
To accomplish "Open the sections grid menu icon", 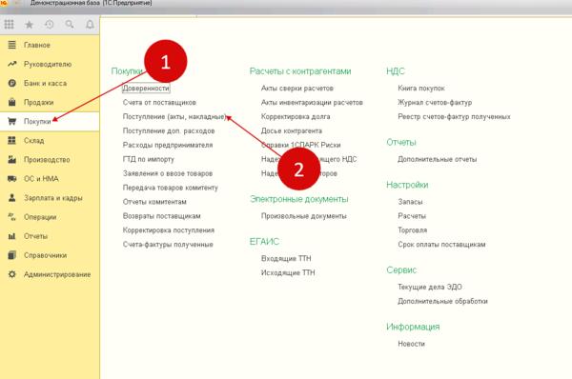I will [x=9, y=25].
